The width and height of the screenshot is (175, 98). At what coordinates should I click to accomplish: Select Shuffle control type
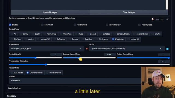pyautogui.click(x=156, y=34)
